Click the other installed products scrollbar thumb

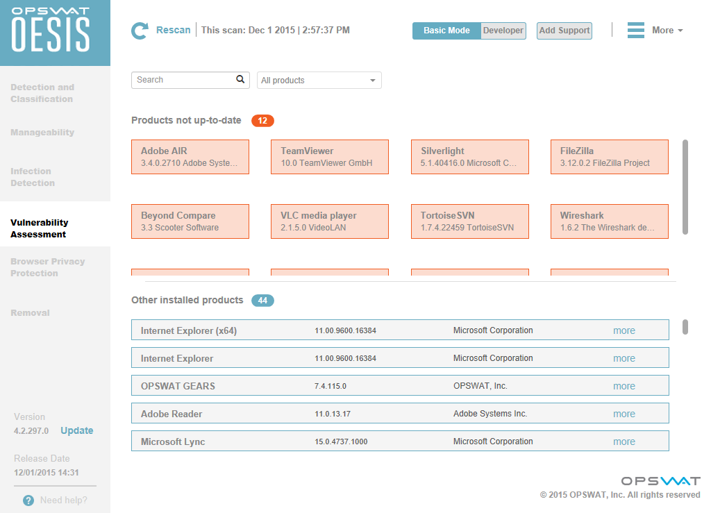pos(685,327)
